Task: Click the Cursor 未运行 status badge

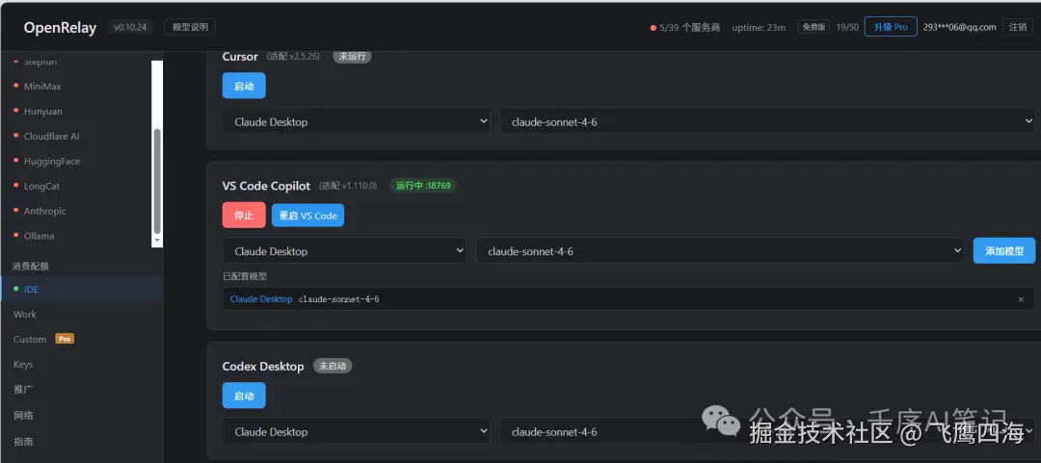Action: 352,57
